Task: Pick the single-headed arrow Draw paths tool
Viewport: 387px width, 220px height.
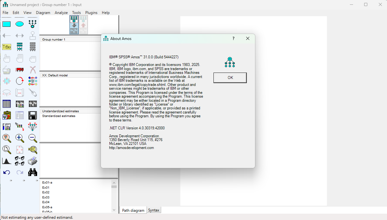Action: pyautogui.click(x=7, y=36)
